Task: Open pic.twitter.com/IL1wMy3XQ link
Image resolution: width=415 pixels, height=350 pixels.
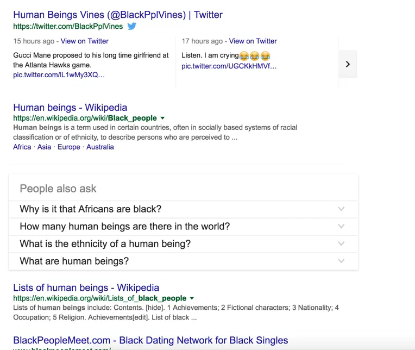Action: coord(59,75)
